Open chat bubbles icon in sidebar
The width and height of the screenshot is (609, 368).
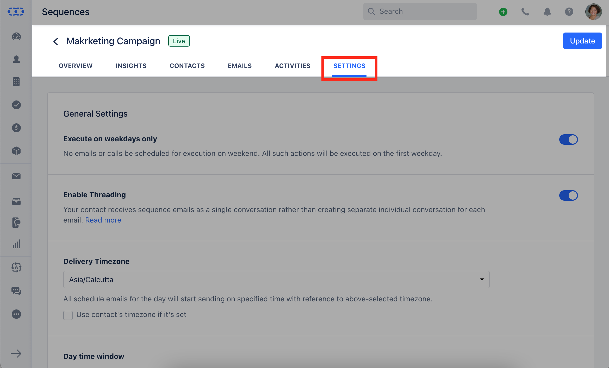pos(16,291)
